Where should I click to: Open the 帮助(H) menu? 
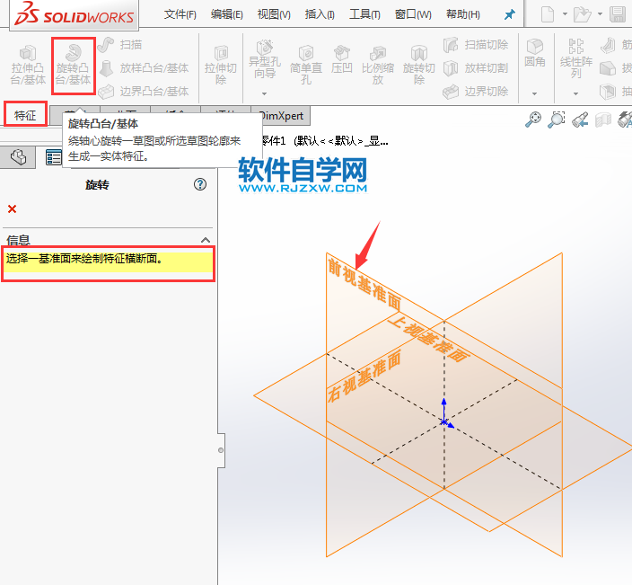[463, 14]
